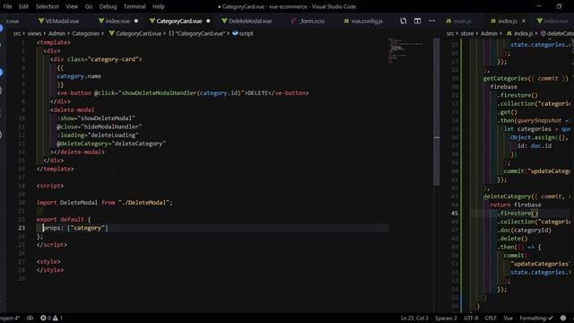Image resolution: width=574 pixels, height=323 pixels.
Task: Click the 'src' breadcrumb in right editor
Action: (x=450, y=33)
